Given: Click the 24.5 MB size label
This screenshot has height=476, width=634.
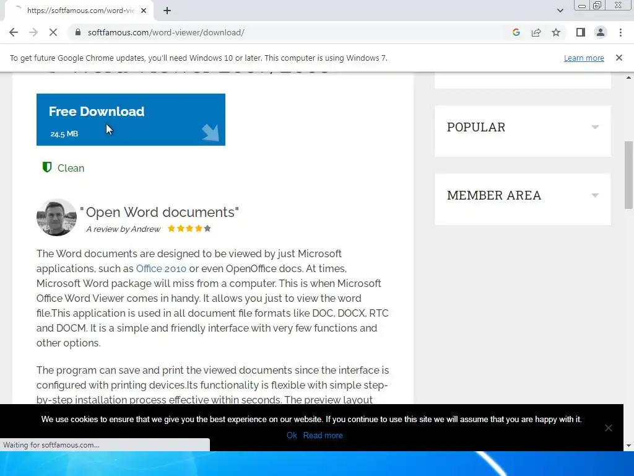Looking at the screenshot, I should [x=64, y=134].
